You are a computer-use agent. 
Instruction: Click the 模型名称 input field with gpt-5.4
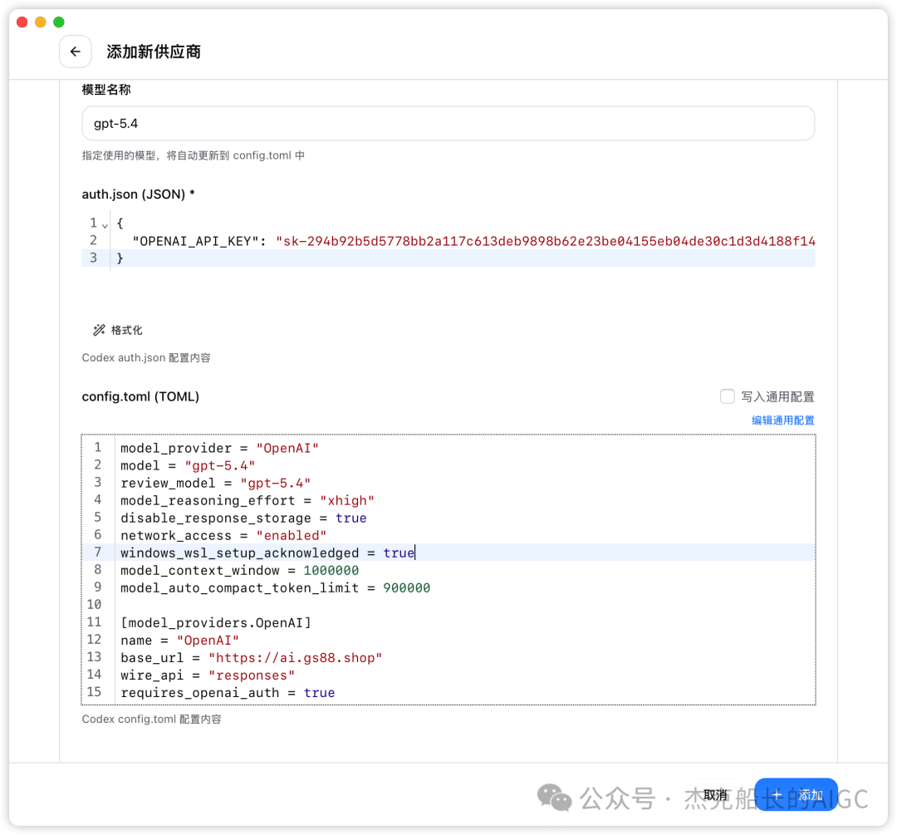point(448,123)
